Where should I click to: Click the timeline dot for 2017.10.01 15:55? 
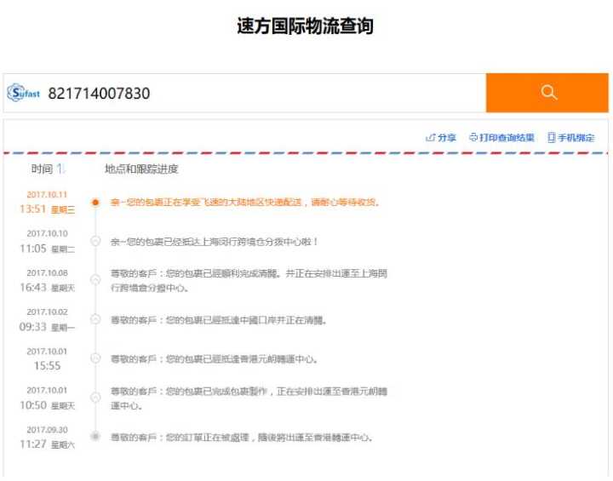(95, 358)
